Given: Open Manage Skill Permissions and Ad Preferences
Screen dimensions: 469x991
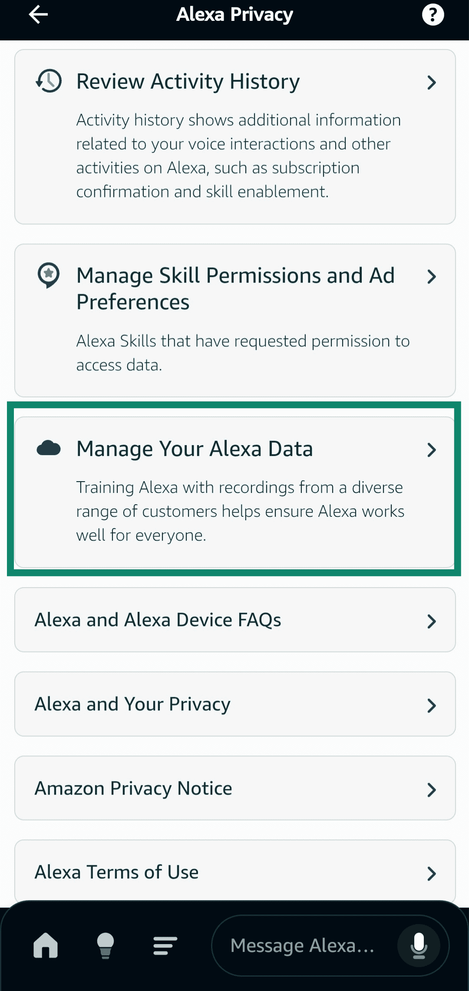Looking at the screenshot, I should [234, 287].
